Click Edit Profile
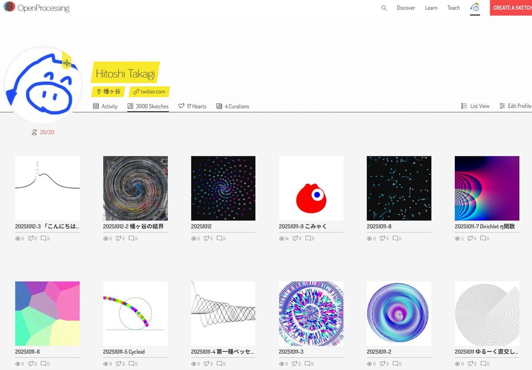Viewport: 532px width, 370px height. pyautogui.click(x=515, y=106)
